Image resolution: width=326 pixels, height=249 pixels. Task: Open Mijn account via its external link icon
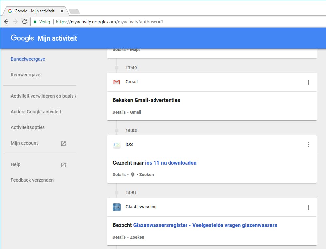click(x=63, y=143)
